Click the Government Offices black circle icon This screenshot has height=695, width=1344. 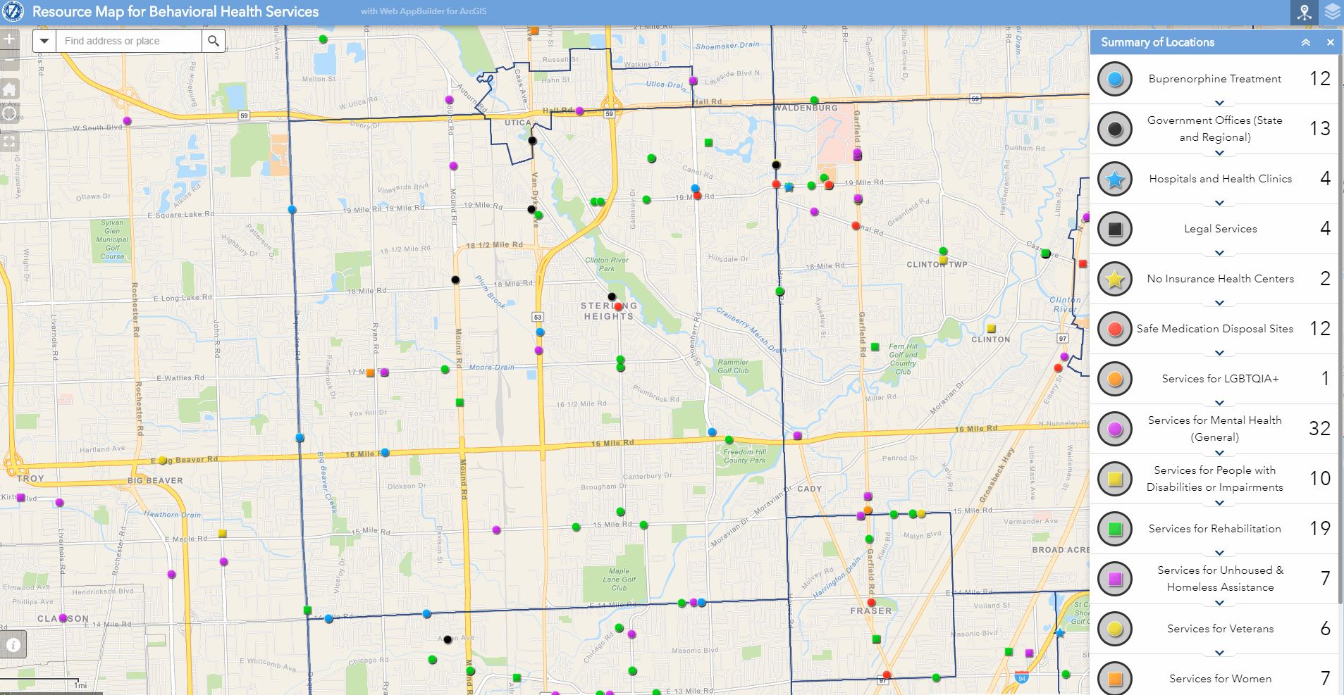click(x=1114, y=129)
